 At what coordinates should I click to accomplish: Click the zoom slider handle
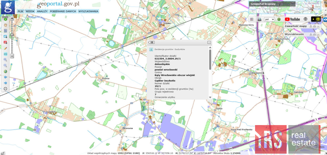[12, 35]
